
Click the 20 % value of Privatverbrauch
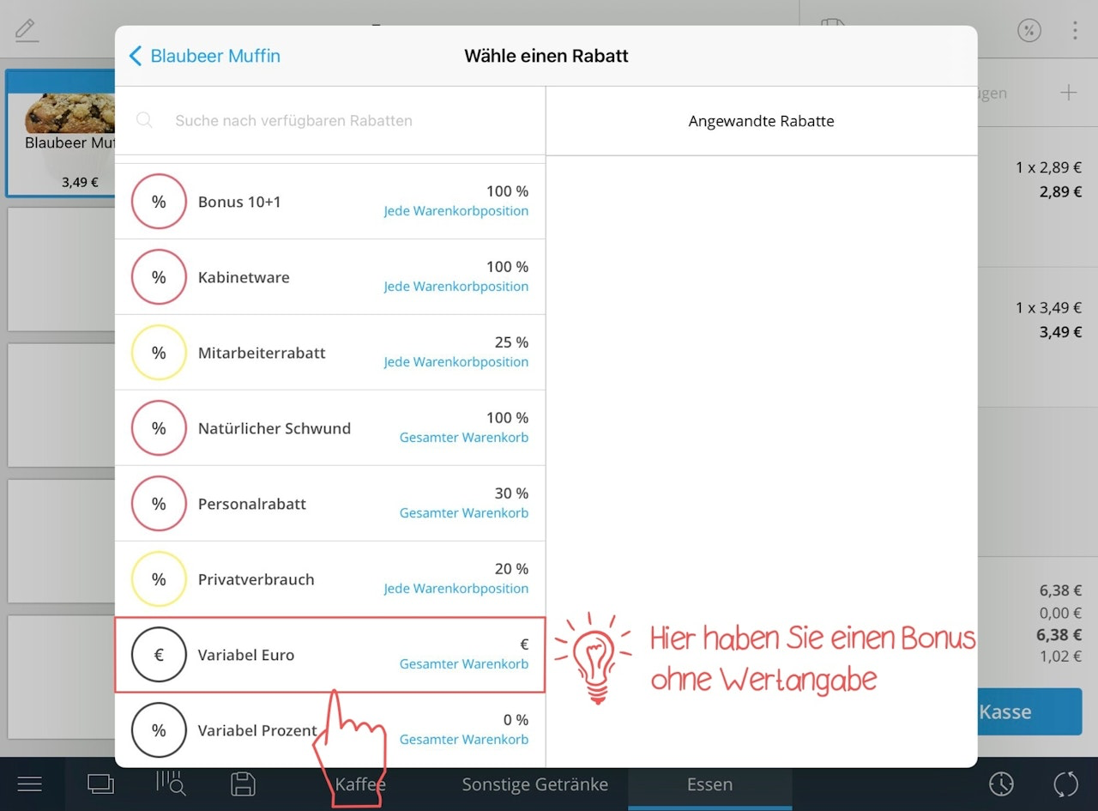[511, 569]
